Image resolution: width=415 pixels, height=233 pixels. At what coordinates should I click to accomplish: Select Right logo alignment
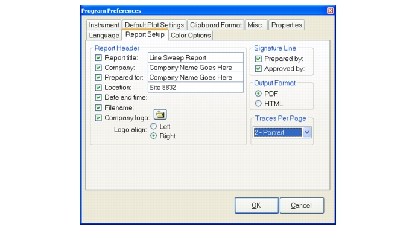pyautogui.click(x=153, y=136)
